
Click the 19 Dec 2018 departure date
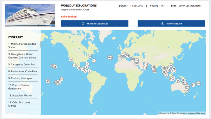[136, 6]
